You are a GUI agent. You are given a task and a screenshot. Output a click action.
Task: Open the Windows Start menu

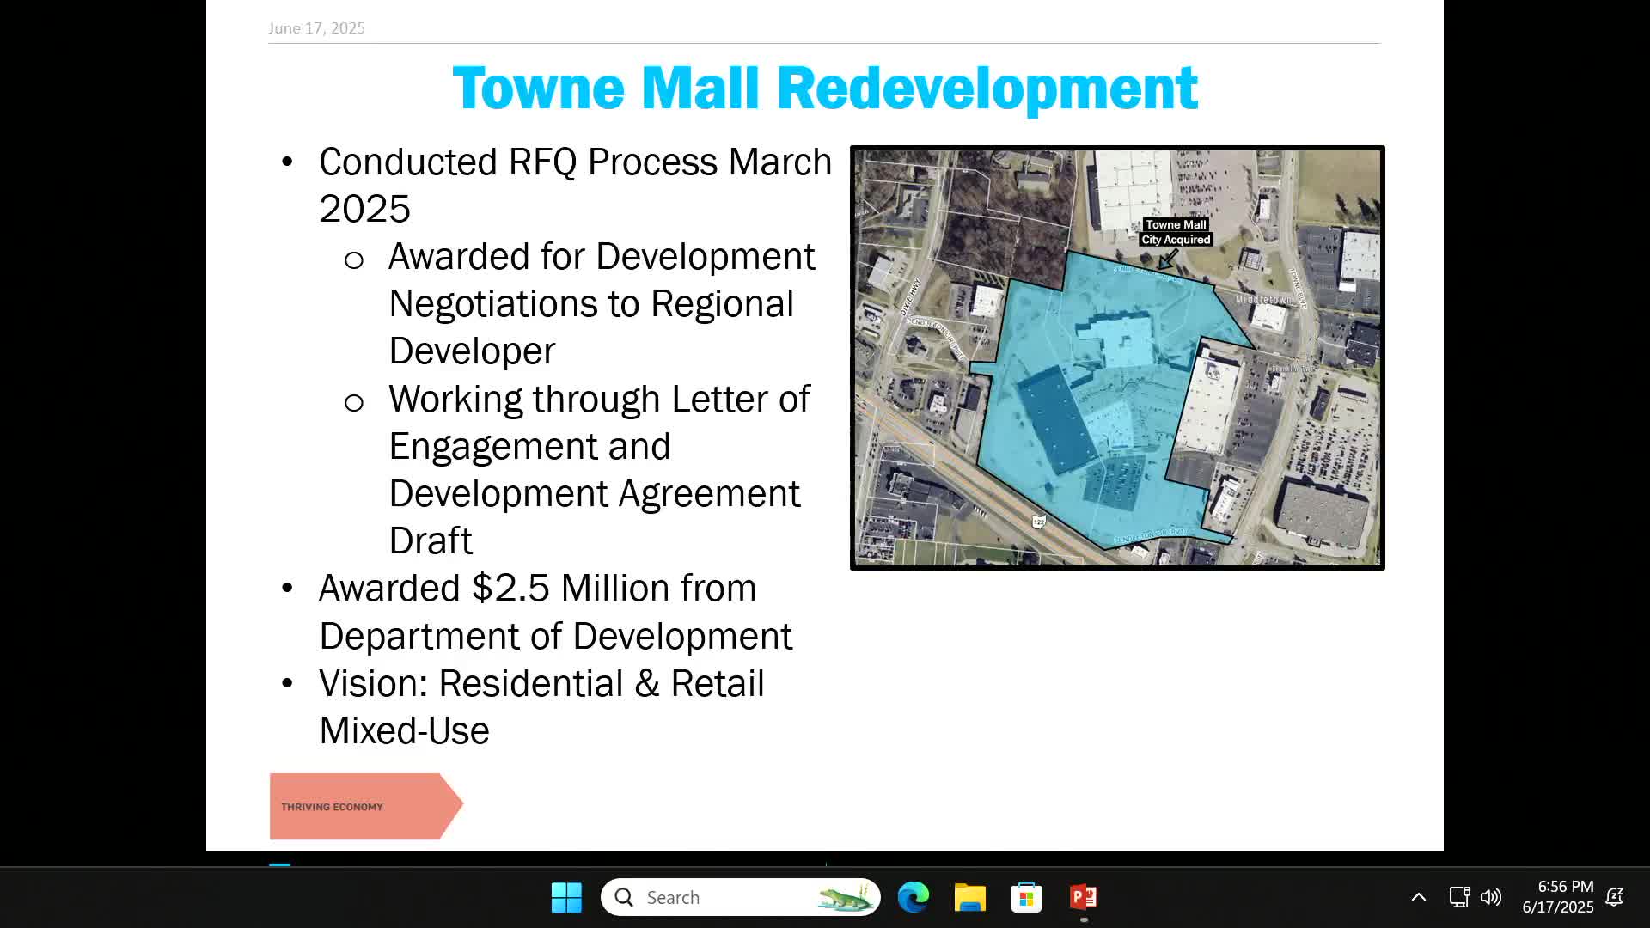tap(566, 897)
